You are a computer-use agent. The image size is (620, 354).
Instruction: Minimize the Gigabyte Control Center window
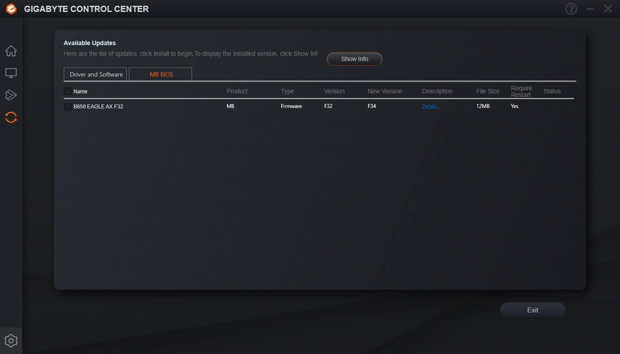point(590,9)
